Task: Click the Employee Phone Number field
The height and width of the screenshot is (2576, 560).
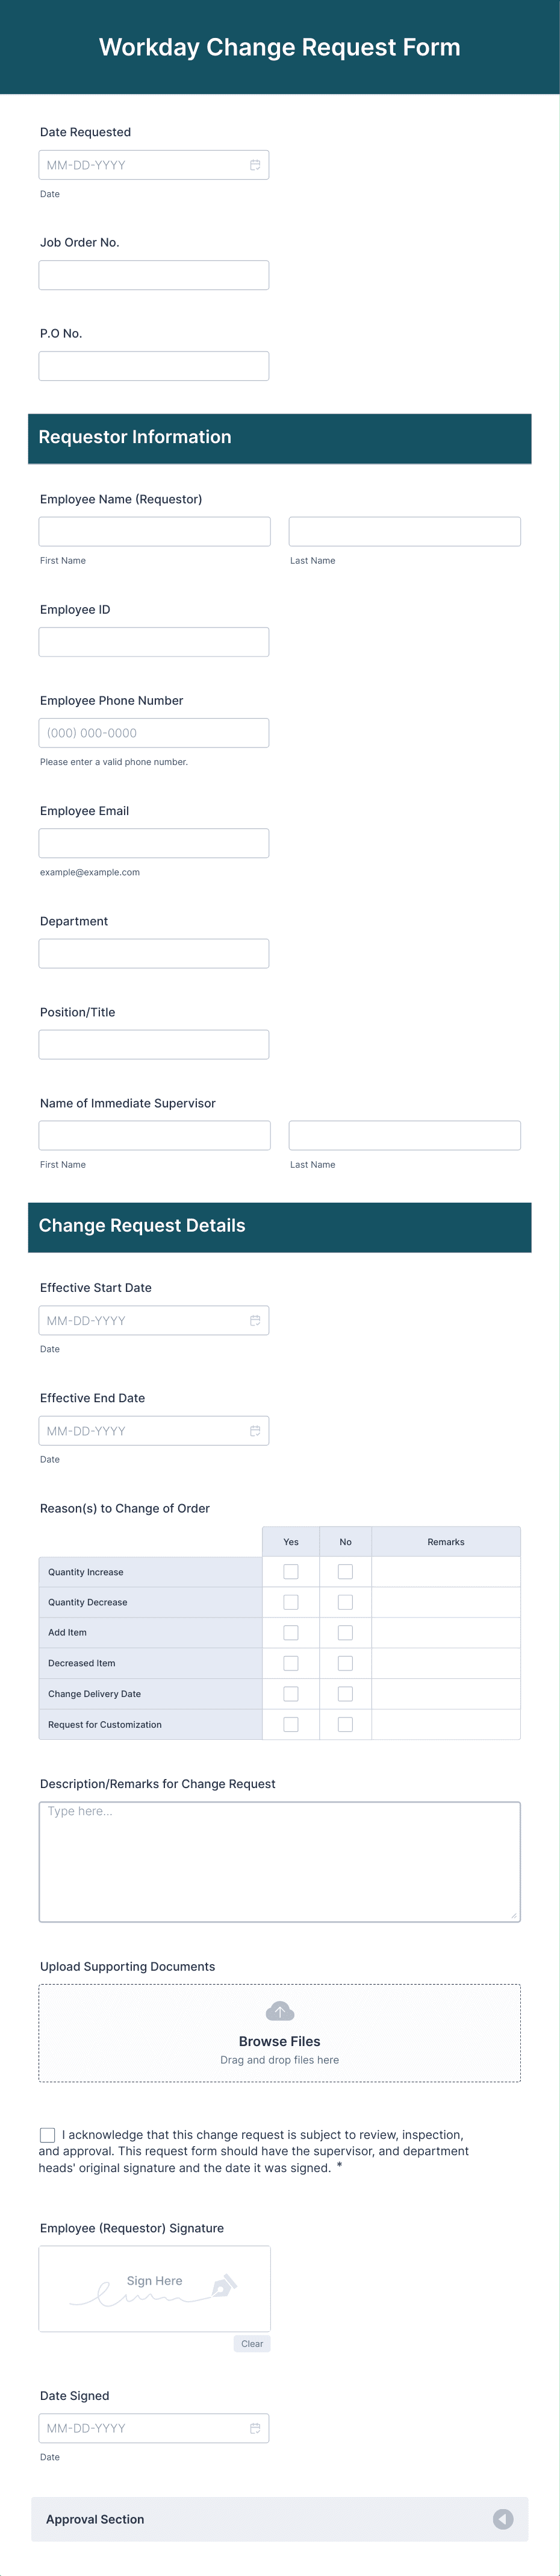Action: point(153,732)
